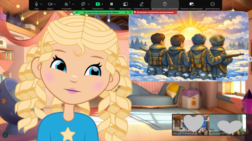This screenshot has width=252, height=141.
Task: Open the Дополнительно more options menu
Action: click(x=213, y=4)
